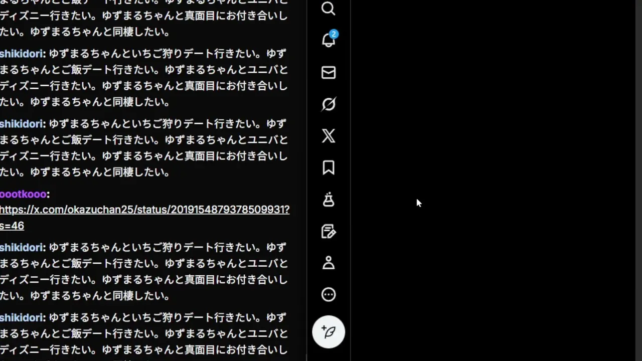Open the More circled-dots menu
The image size is (642, 361).
click(329, 294)
